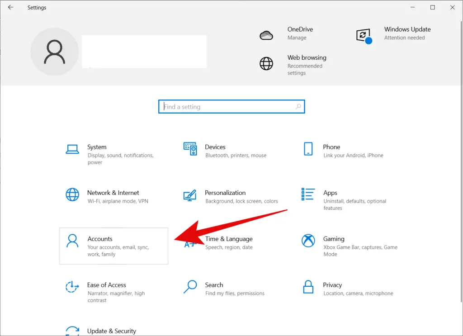
Task: Click the Personalization paintbrush icon
Action: [190, 195]
